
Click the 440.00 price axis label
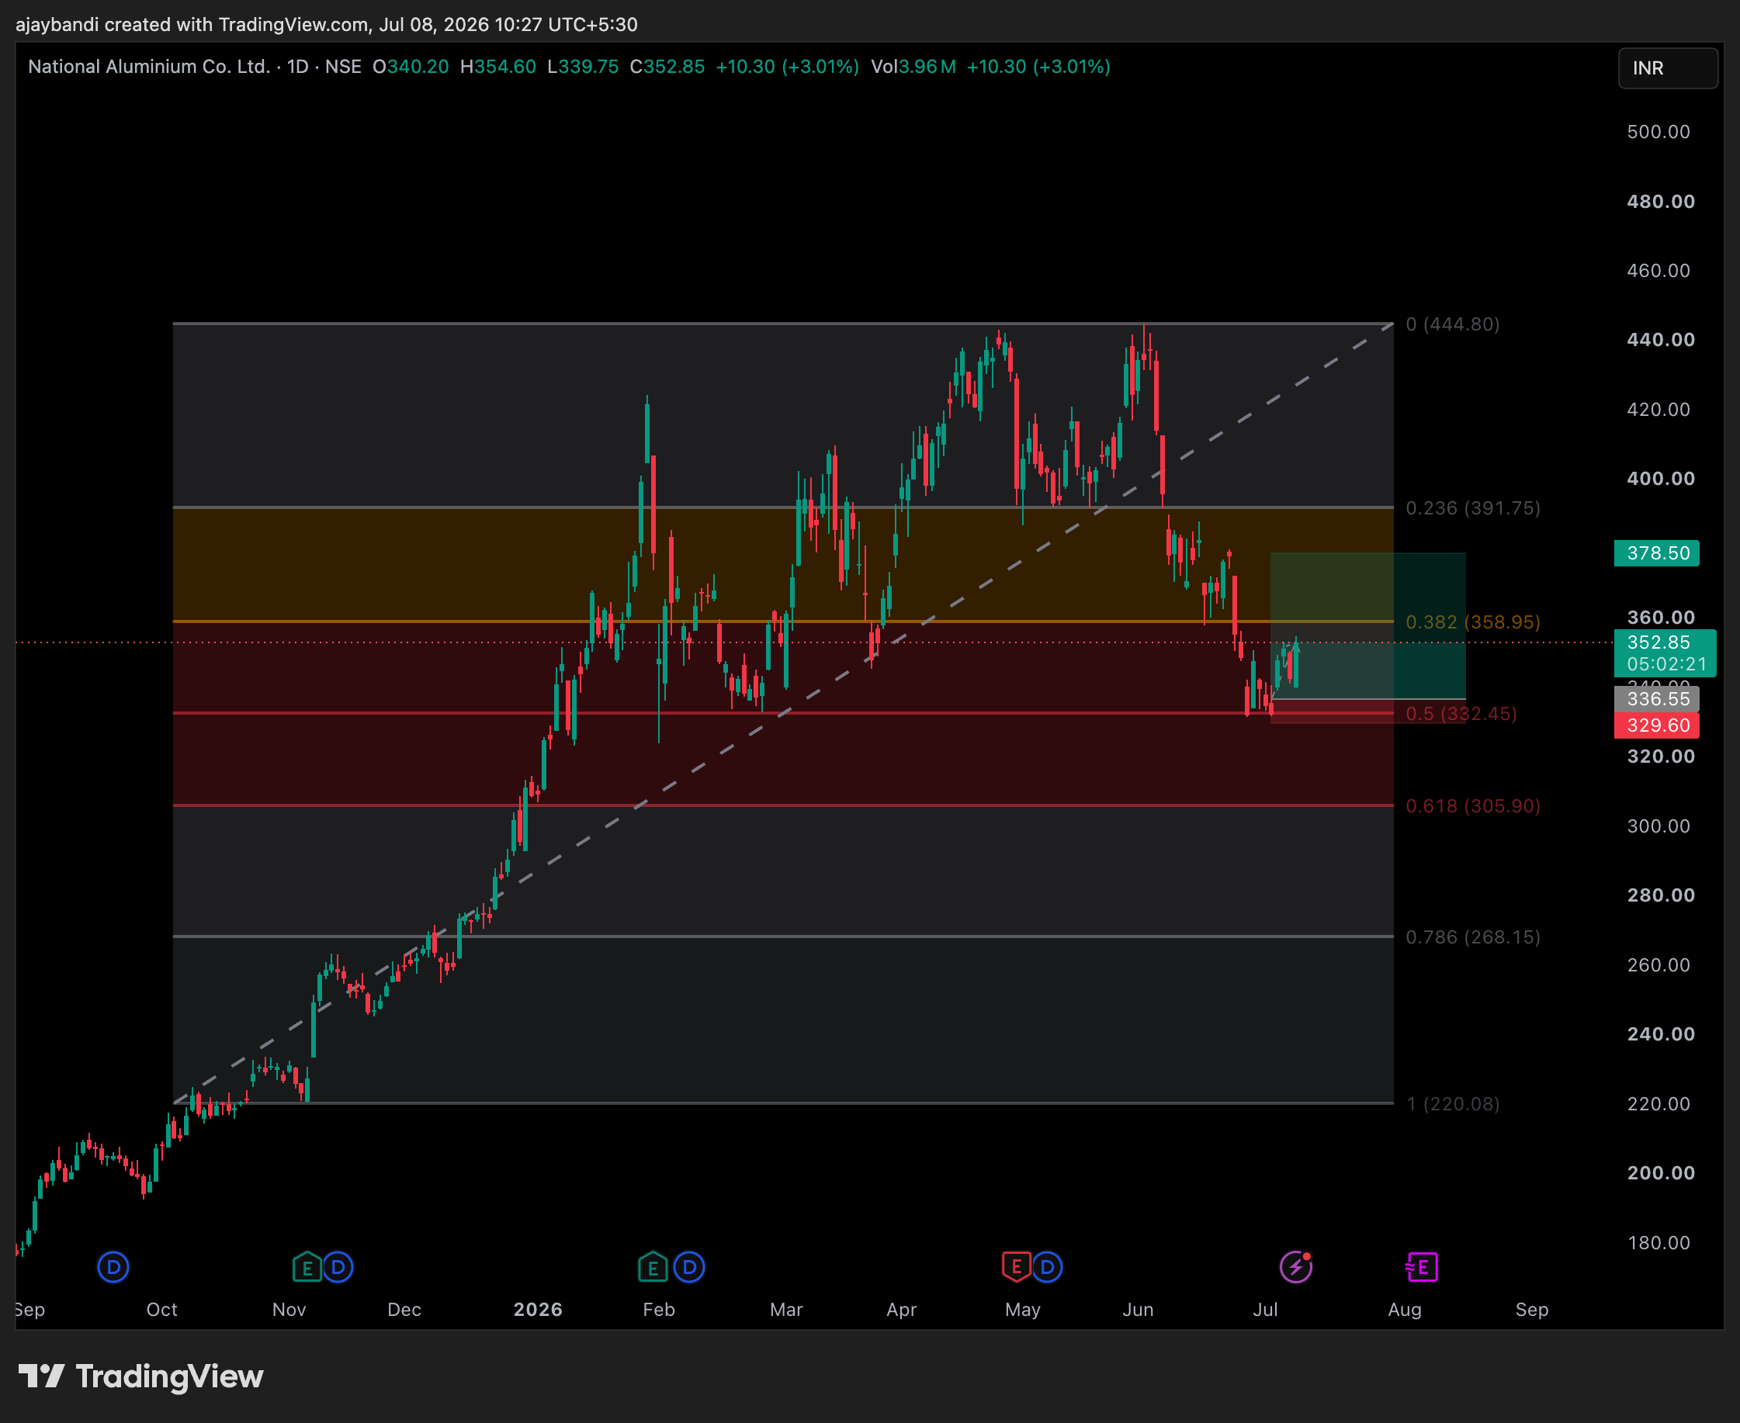1661,339
